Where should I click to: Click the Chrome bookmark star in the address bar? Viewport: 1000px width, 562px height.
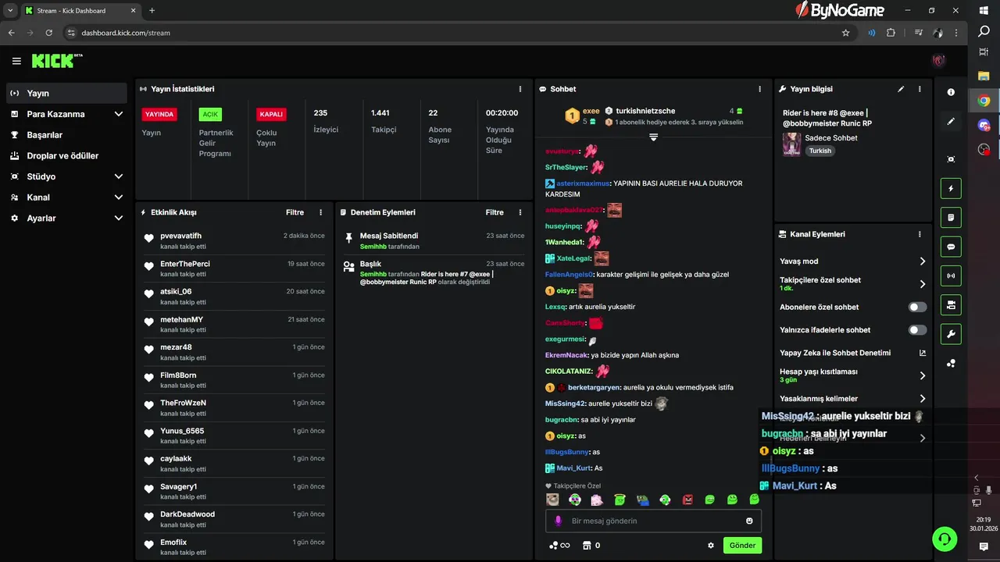coord(845,33)
